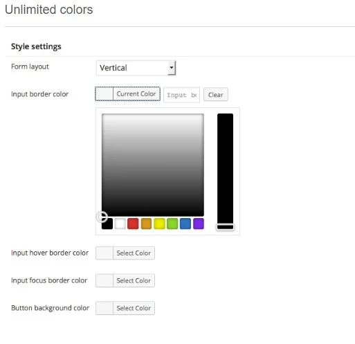Click the Form layout dropdown arrow
Image resolution: width=355 pixels, height=344 pixels.
(x=172, y=68)
